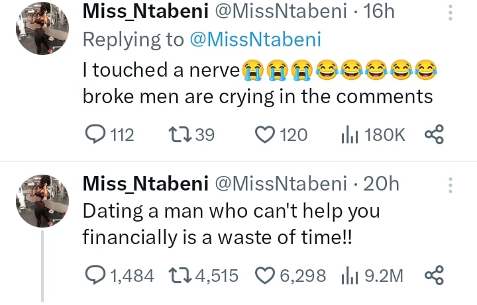Reply to the 'Dating a man' tweet

97,275
